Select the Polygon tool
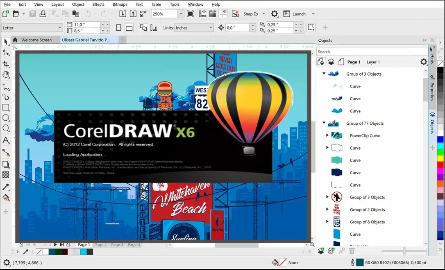Viewport: 445px width, 270px height. coord(6,128)
